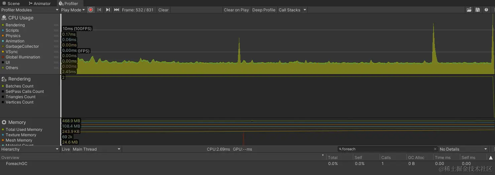The height and width of the screenshot is (175, 495).
Task: Click the Frame: 532 / 831 counter
Action: pyautogui.click(x=138, y=10)
